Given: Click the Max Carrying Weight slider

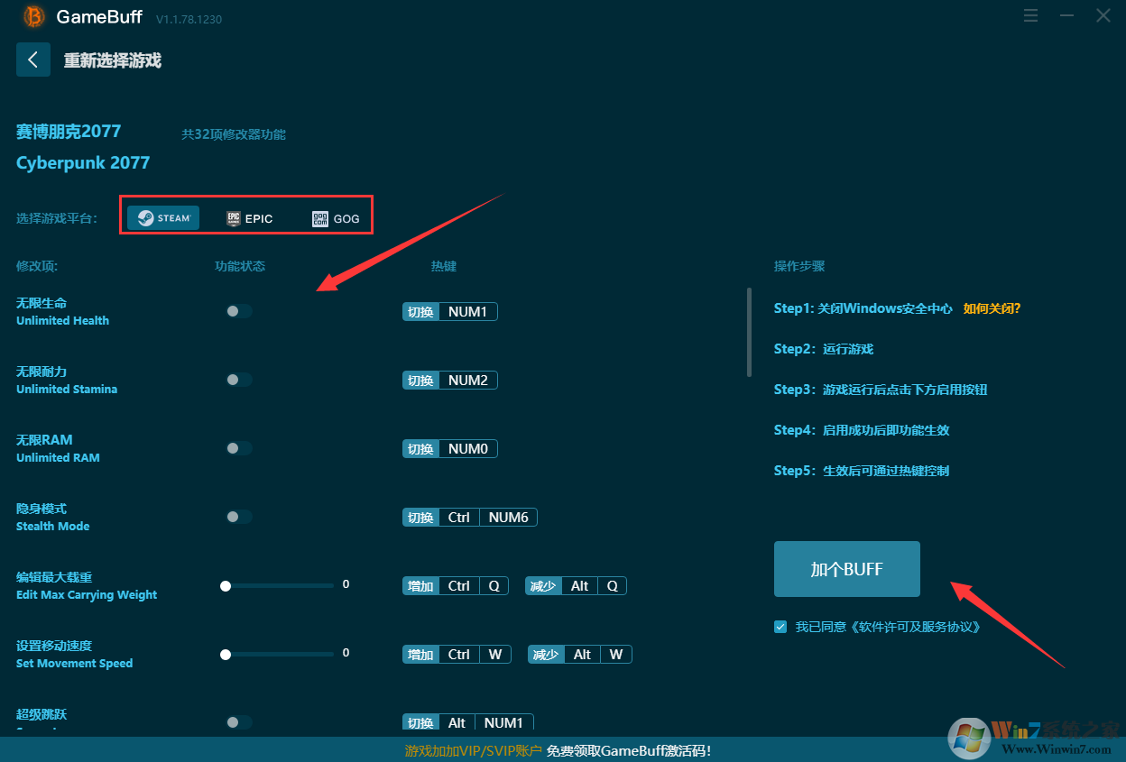Looking at the screenshot, I should 279,586.
